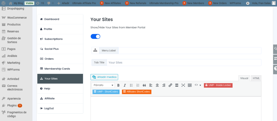The height and width of the screenshot is (121, 277).
Task: Open WPForms in the admin bar
Action: (236, 3)
